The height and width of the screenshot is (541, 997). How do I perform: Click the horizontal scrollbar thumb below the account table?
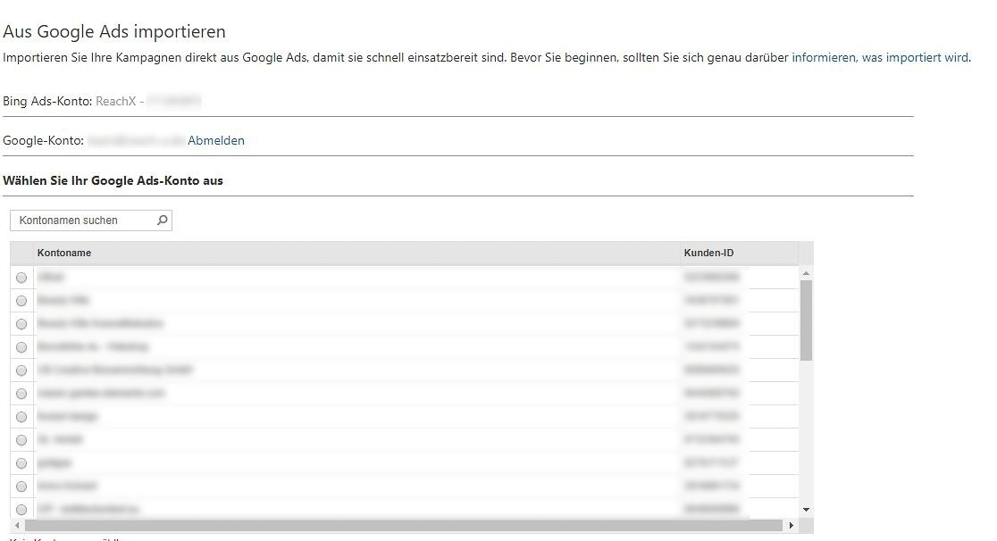pyautogui.click(x=404, y=525)
